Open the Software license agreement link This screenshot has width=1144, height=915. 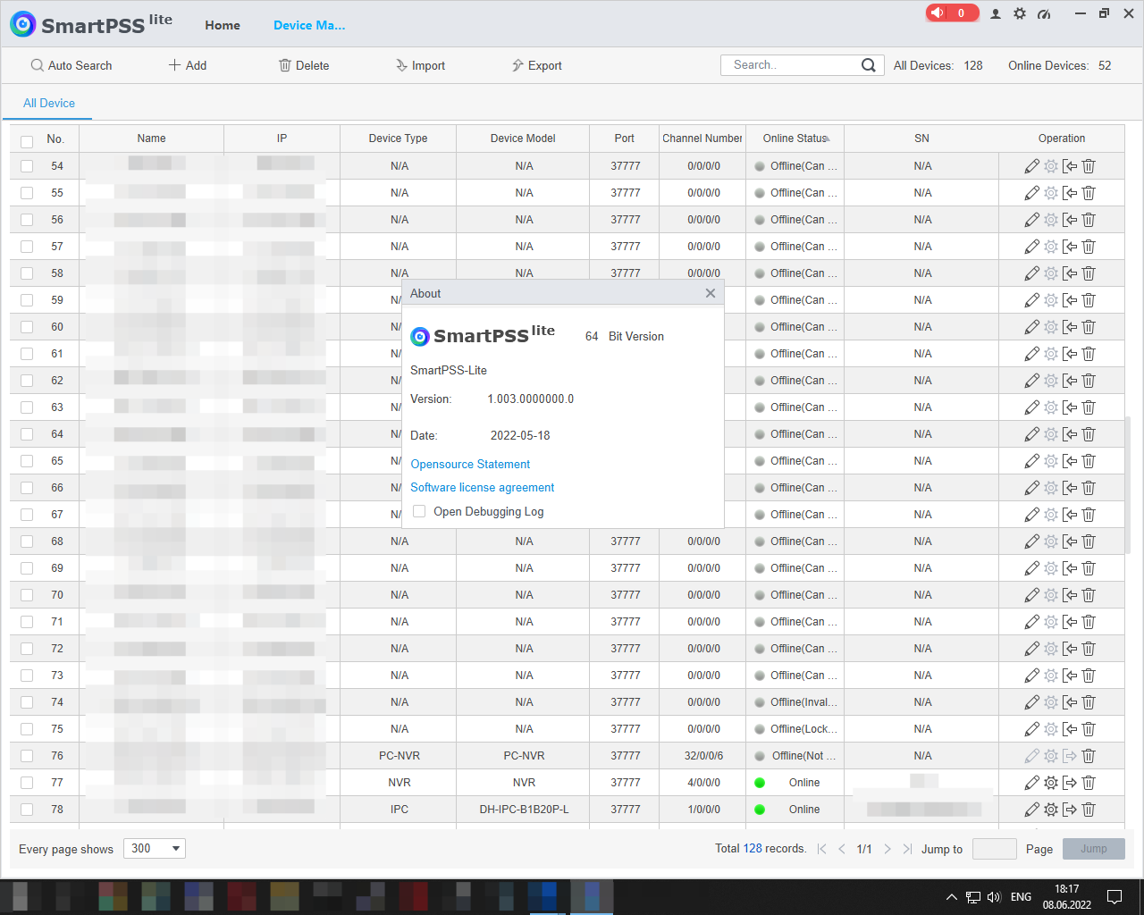(x=483, y=487)
